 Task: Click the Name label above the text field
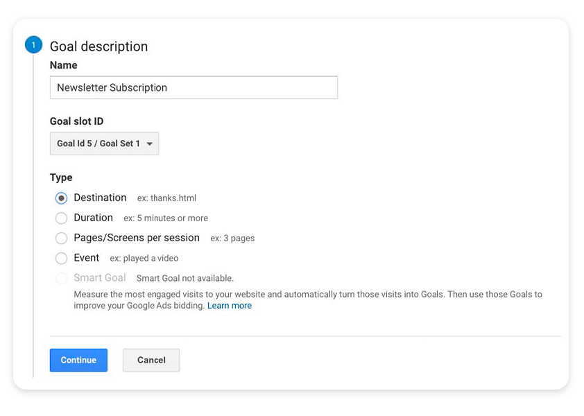[64, 65]
